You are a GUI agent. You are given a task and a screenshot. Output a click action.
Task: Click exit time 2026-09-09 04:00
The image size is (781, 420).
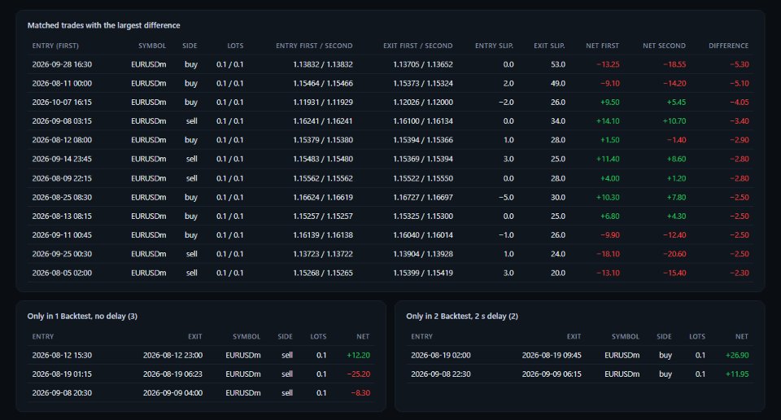(172, 393)
